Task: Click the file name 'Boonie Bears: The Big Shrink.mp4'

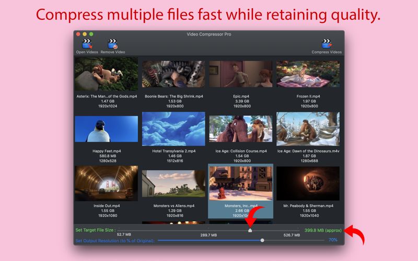Action: click(x=174, y=97)
